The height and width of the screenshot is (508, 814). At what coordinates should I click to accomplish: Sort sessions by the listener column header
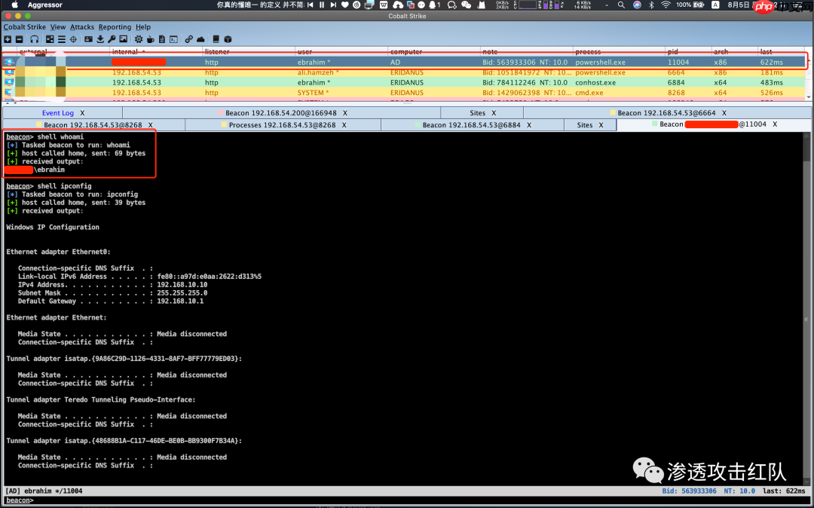[248, 51]
